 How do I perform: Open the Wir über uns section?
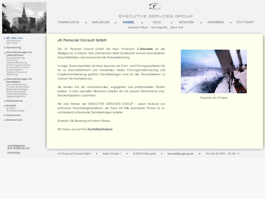click(x=14, y=38)
